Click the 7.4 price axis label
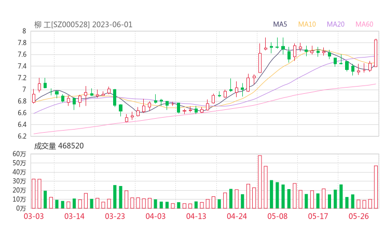Viewport: 384px width, 228px height. tap(22, 66)
